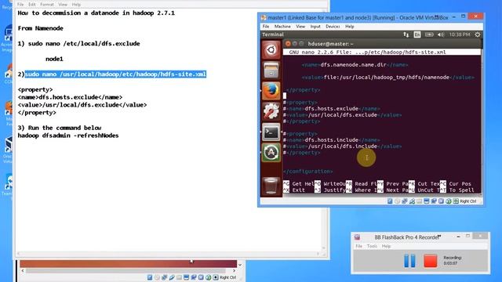The image size is (502, 282).
Task: Open Files manager in Ubuntu launcher
Action: click(x=271, y=70)
